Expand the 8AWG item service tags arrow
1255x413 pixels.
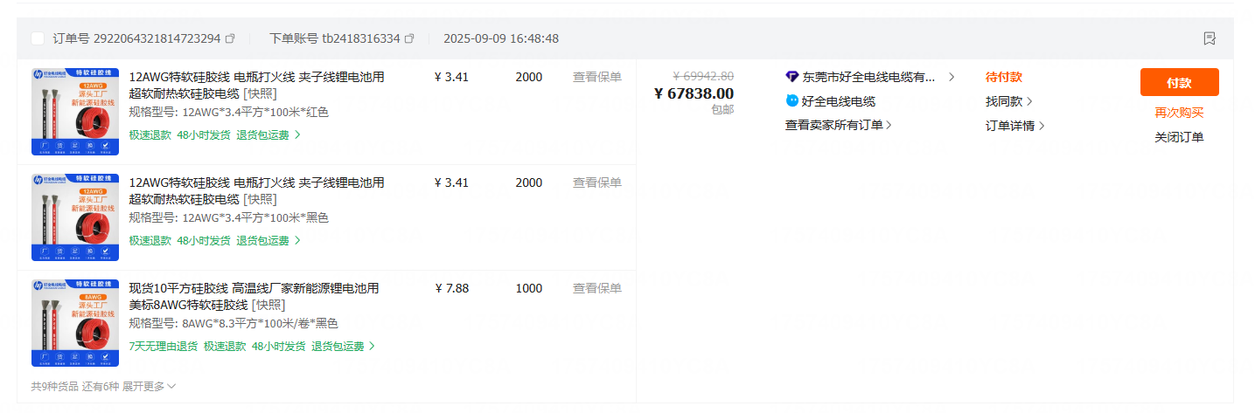click(x=372, y=346)
